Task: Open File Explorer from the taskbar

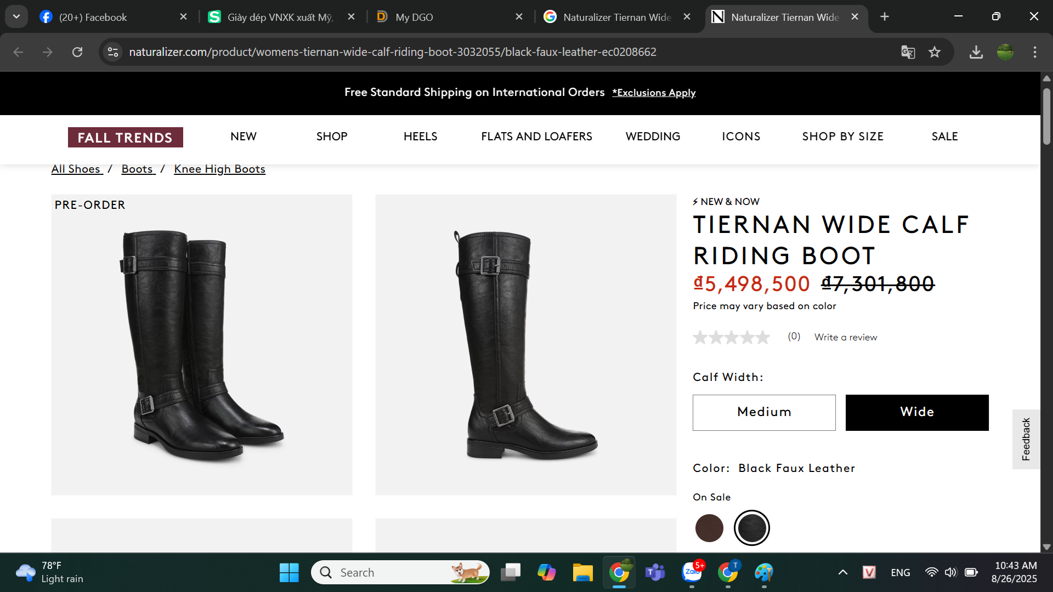Action: tap(582, 573)
